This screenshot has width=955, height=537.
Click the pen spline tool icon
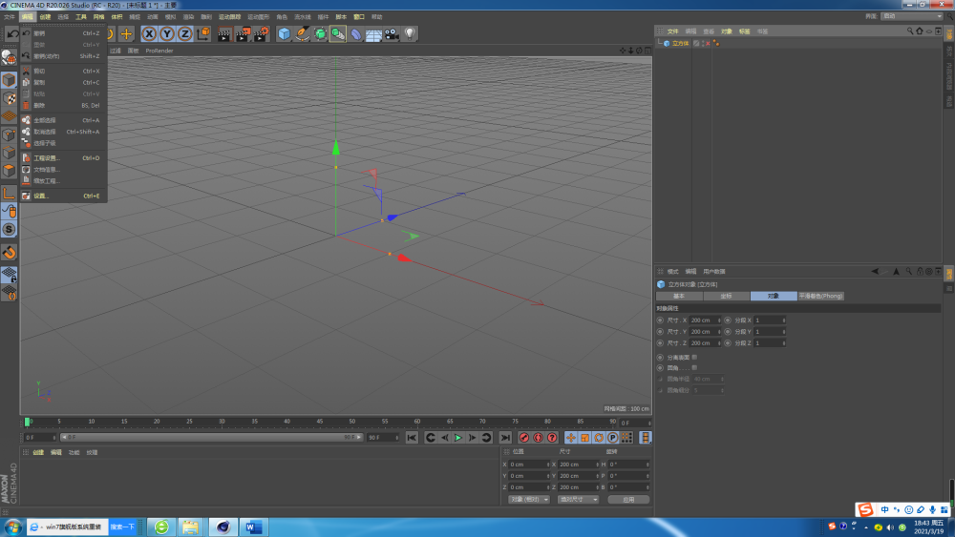[x=302, y=34]
